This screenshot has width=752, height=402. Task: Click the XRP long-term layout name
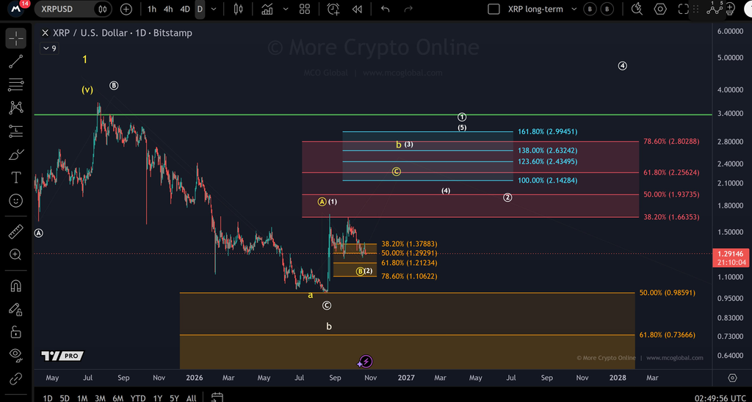tap(535, 9)
